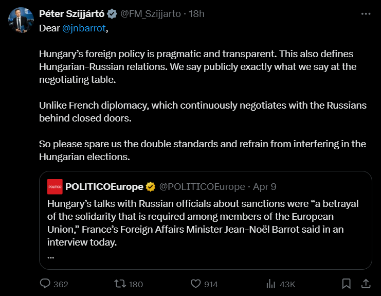Open the @jnbarrot mention link
This screenshot has width=381, height=296.
point(84,28)
